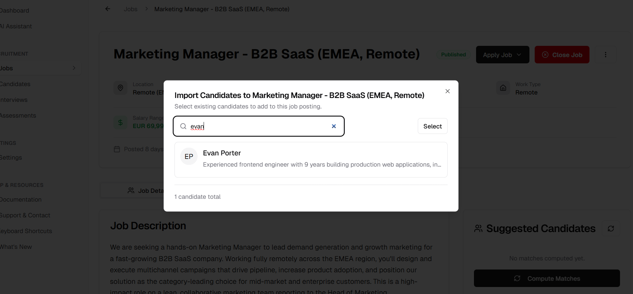Expand the Jobs sidebar chevron

(x=74, y=68)
